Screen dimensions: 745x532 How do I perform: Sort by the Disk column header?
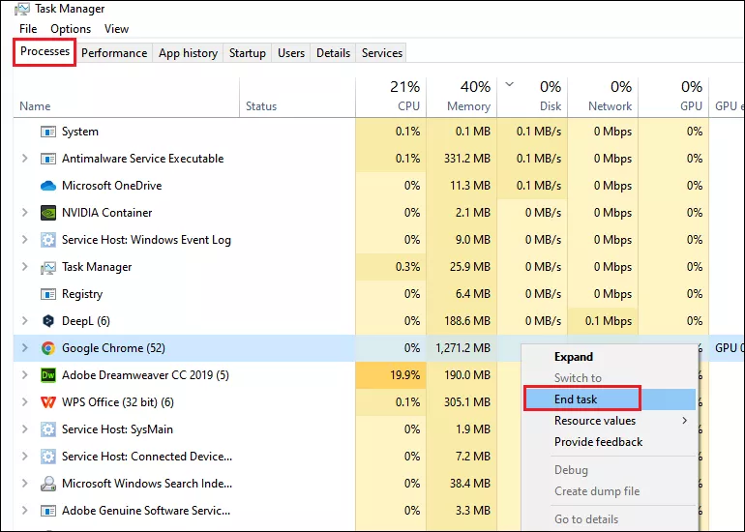click(x=532, y=98)
